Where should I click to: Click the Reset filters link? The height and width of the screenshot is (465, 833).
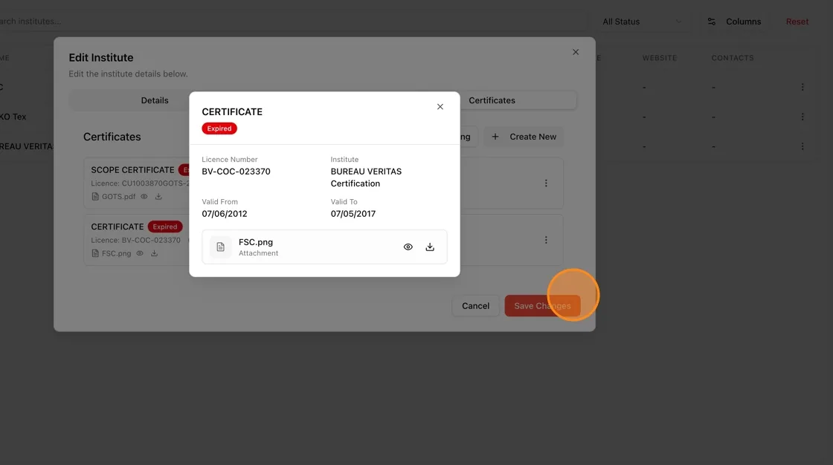pyautogui.click(x=797, y=22)
